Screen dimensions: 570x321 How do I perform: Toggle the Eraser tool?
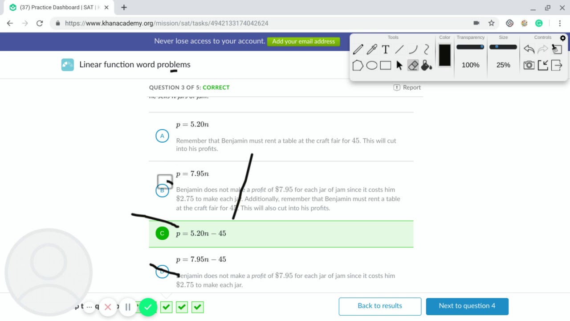(413, 66)
